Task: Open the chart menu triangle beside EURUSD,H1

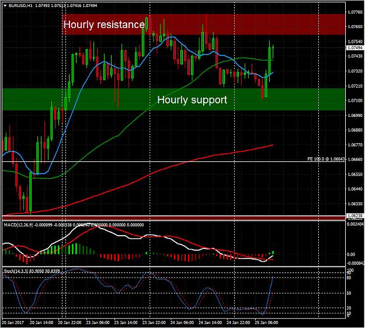Action: [x=5, y=6]
